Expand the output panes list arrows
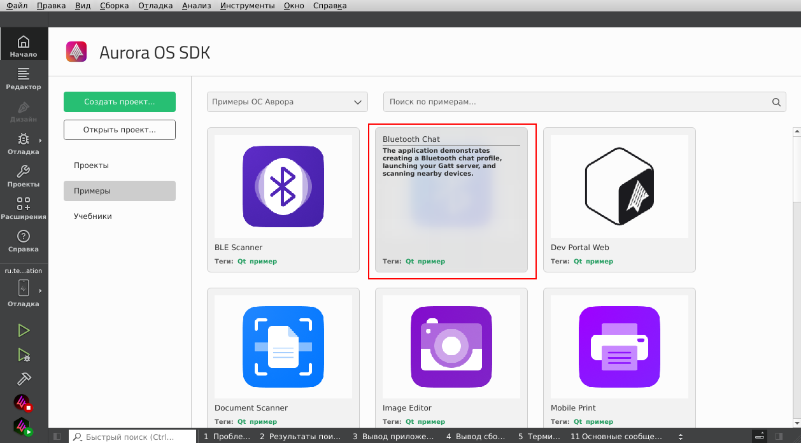This screenshot has width=801, height=443. (x=681, y=437)
